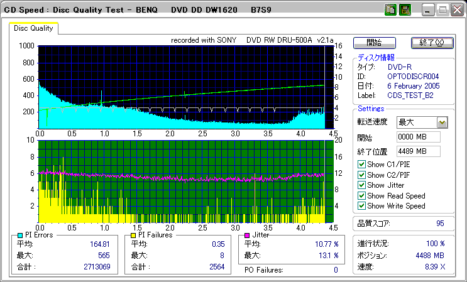The width and height of the screenshot is (467, 282).
Task: Maximize the CD Speed window
Action: click(x=442, y=10)
